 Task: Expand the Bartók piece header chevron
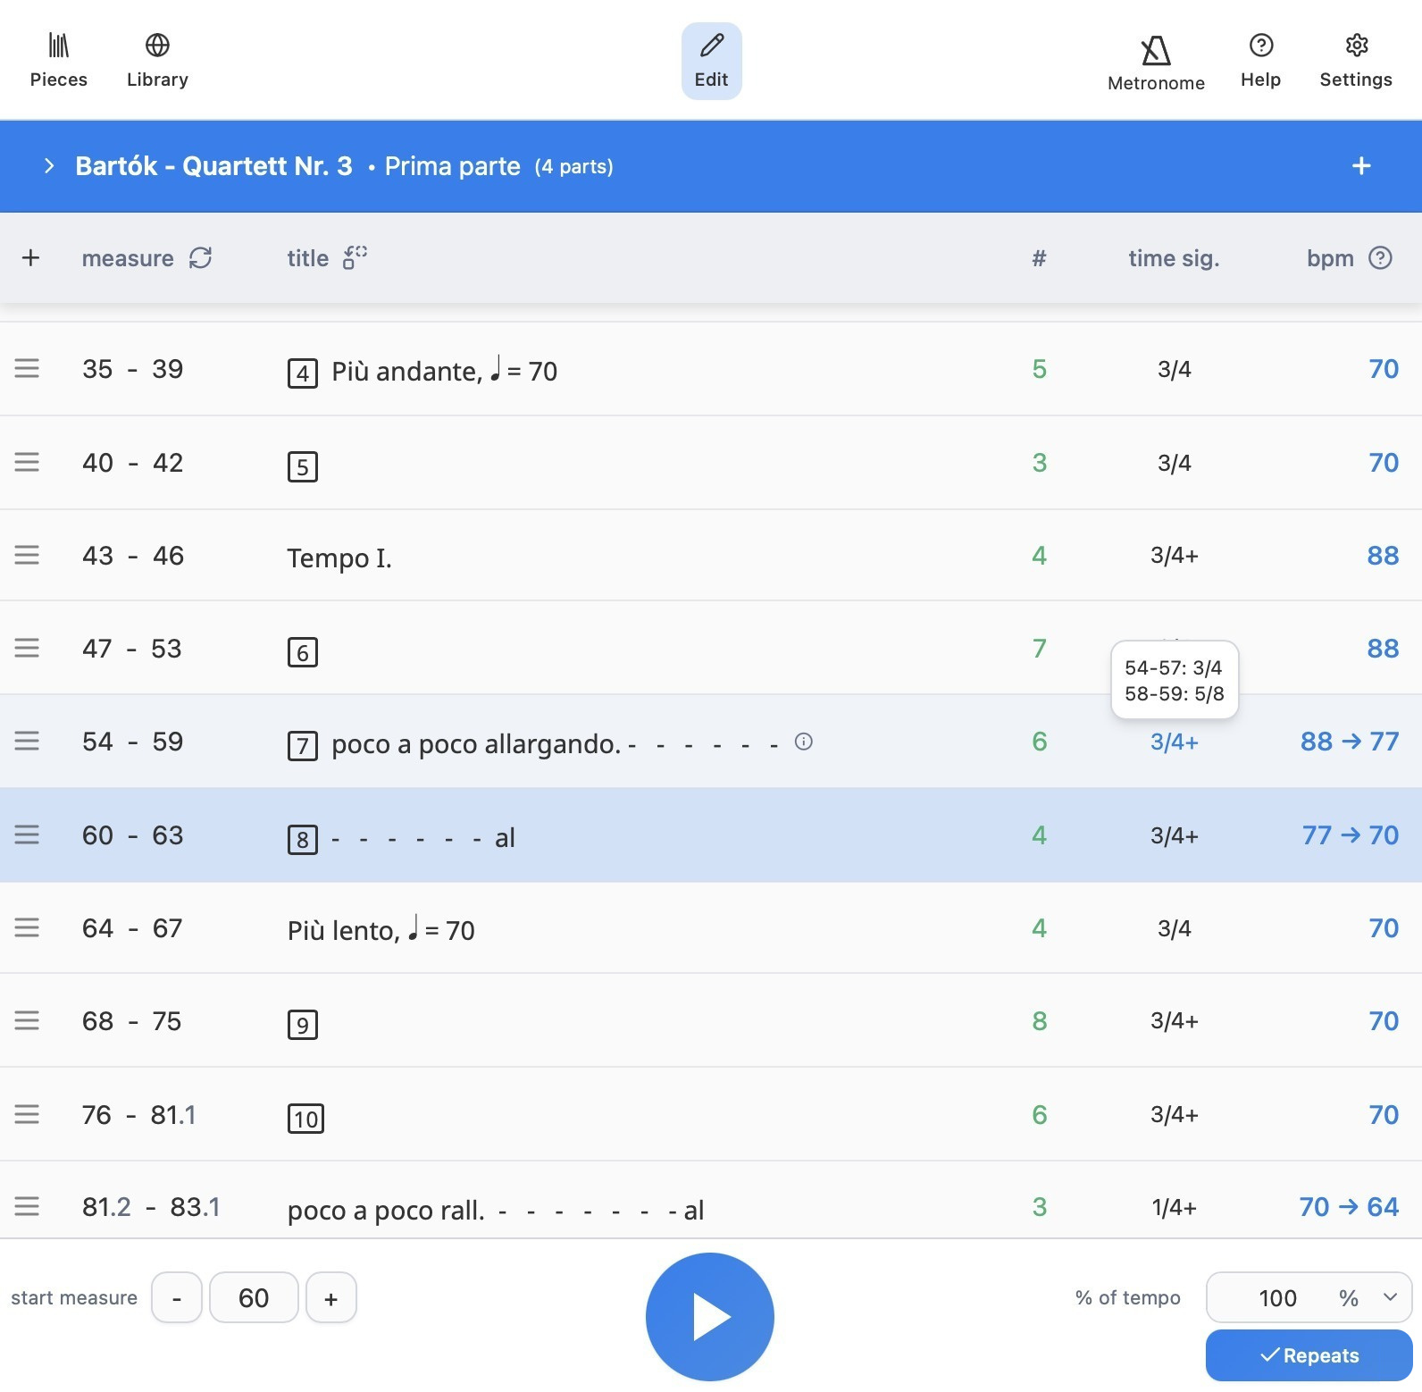49,166
